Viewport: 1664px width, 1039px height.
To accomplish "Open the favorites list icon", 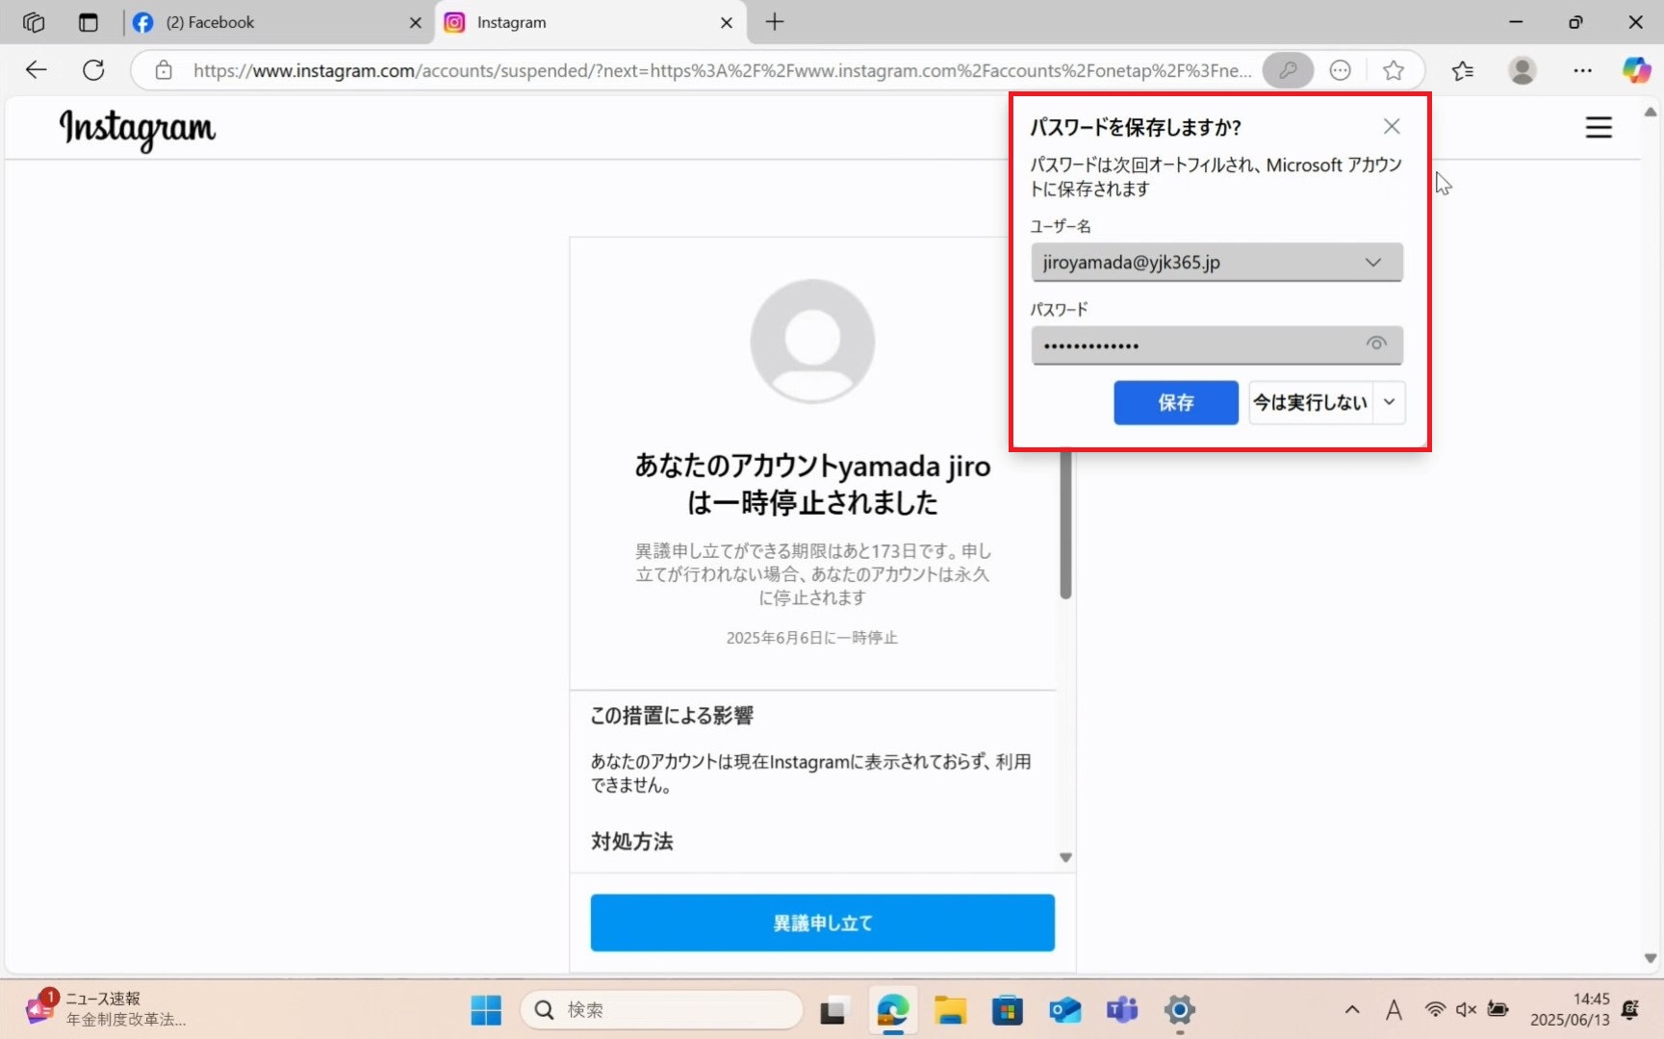I will [x=1462, y=70].
